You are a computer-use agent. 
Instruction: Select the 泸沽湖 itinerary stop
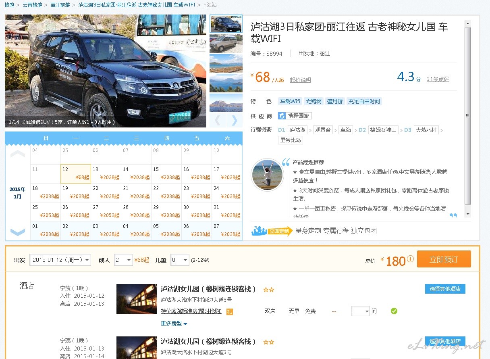coord(297,130)
